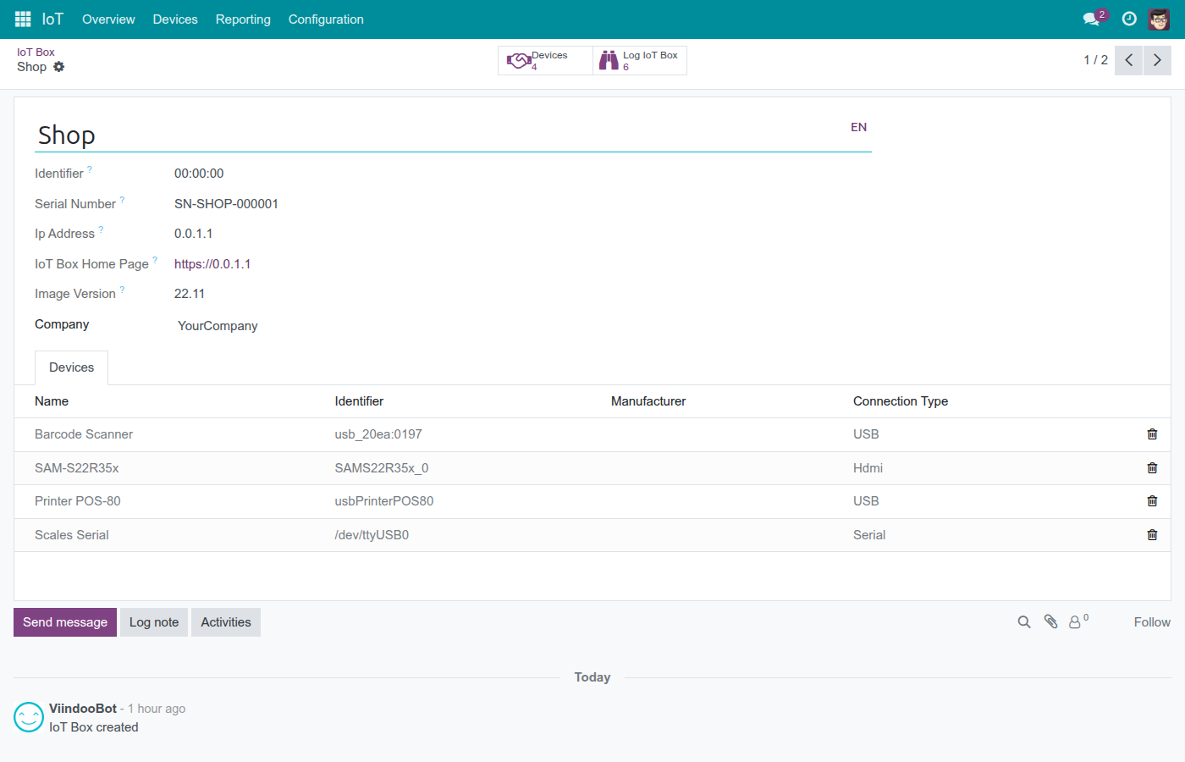The width and height of the screenshot is (1185, 762).
Task: Show followers list icon
Action: [x=1078, y=622]
